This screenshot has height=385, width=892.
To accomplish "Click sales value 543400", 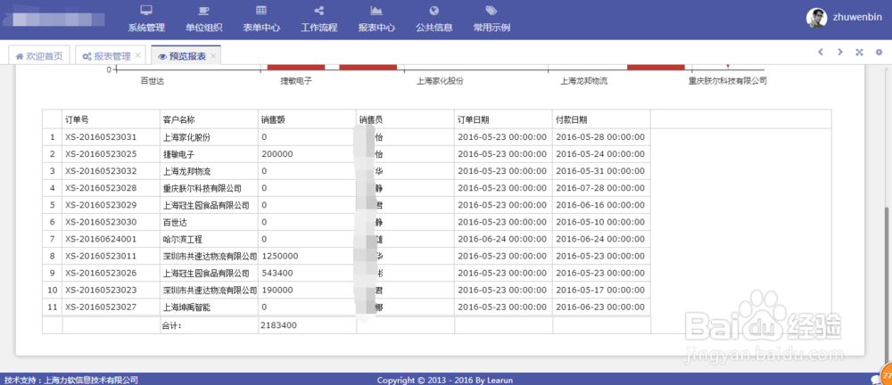I will coord(277,273).
